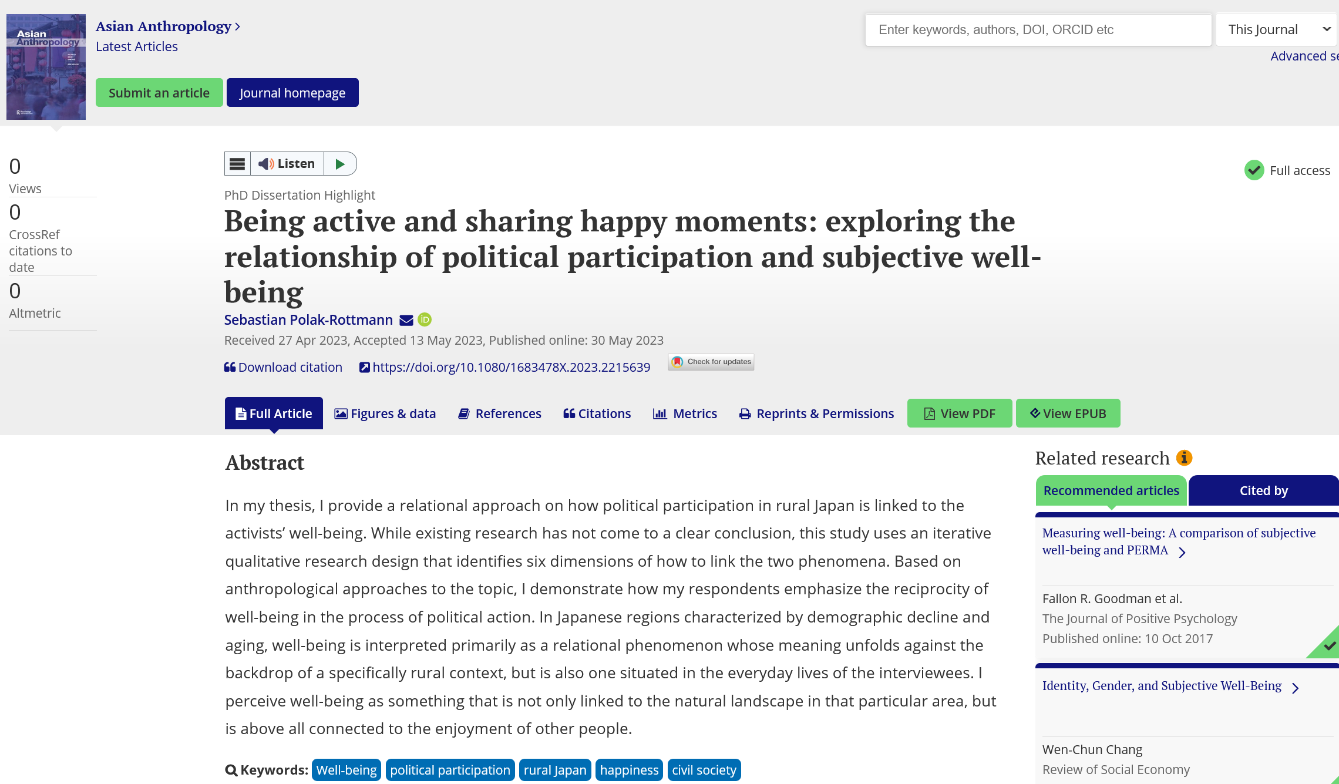
Task: Focus the keywords search input field
Action: coord(1038,29)
